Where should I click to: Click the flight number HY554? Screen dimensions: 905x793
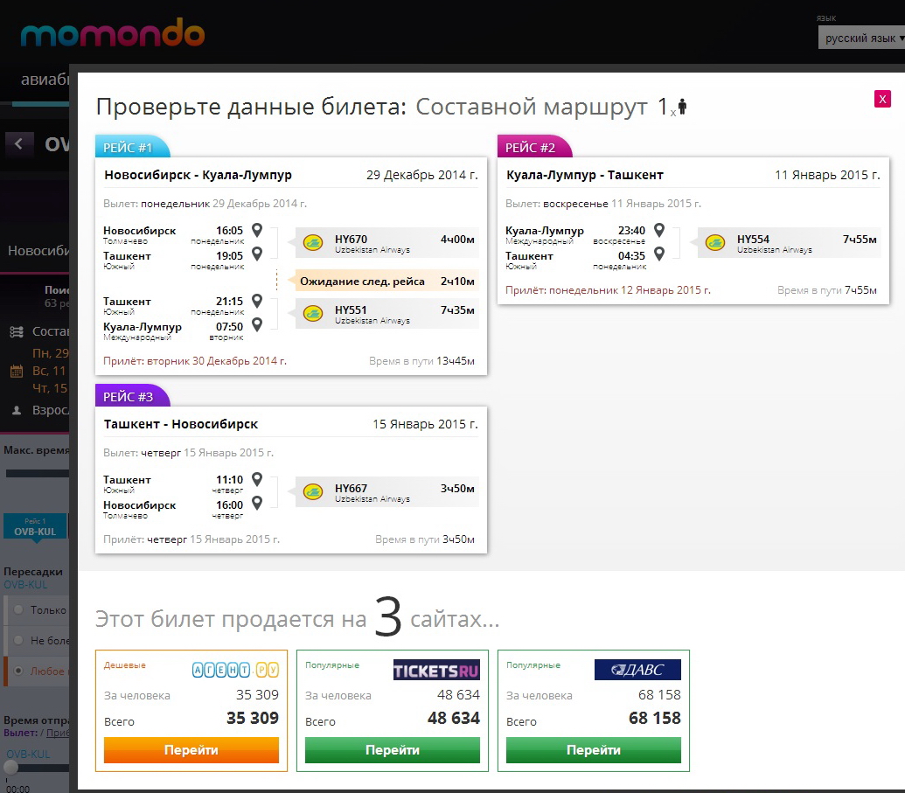(x=753, y=239)
